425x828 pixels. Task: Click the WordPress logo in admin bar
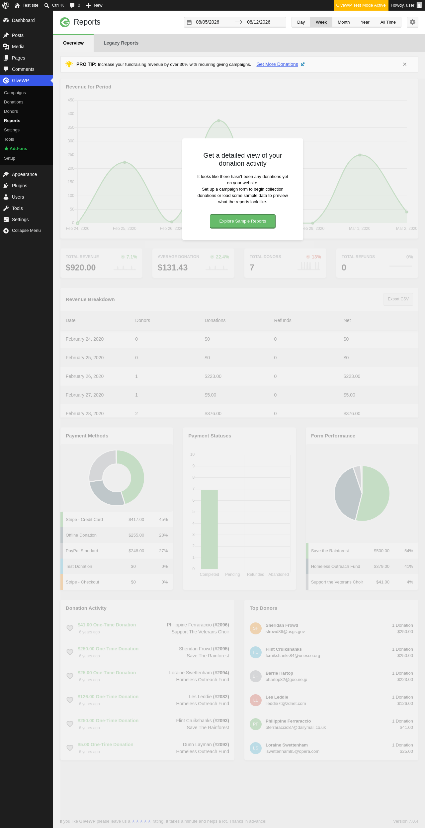[x=6, y=5]
